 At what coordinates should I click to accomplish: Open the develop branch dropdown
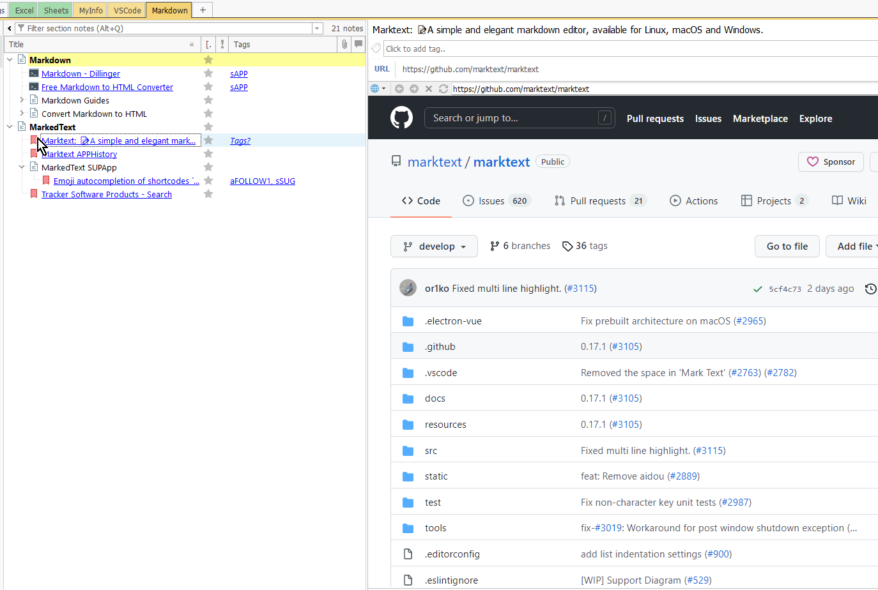click(x=434, y=246)
